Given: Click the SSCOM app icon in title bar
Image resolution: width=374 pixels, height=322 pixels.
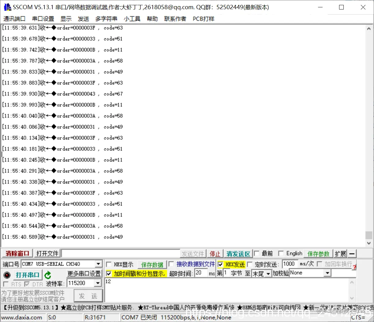Looking at the screenshot, I should coord(7,7).
